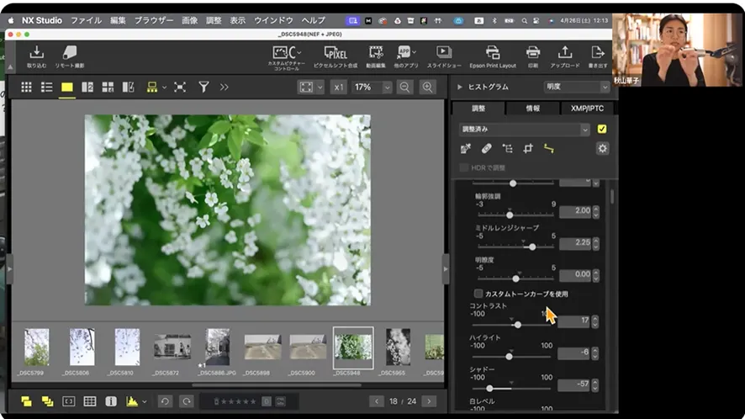Viewport: 745px width, 419px height.
Task: Switch to the 情報 tab
Action: (x=532, y=109)
